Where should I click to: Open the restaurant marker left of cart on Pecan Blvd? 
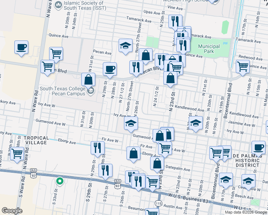(x=161, y=61)
